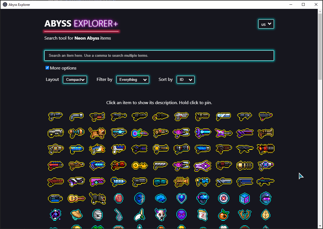Minimize the Abyss Explorer window
The image size is (323, 229).
(291, 4)
